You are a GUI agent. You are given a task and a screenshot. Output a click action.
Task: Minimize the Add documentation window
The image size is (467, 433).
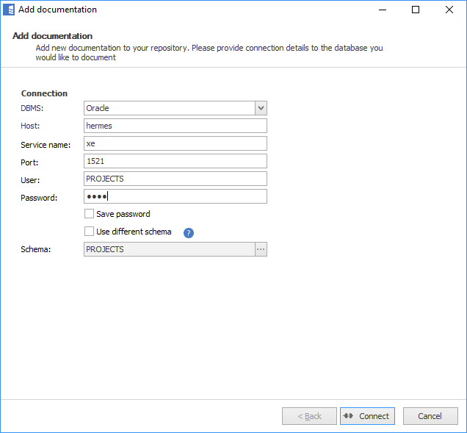tap(383, 10)
